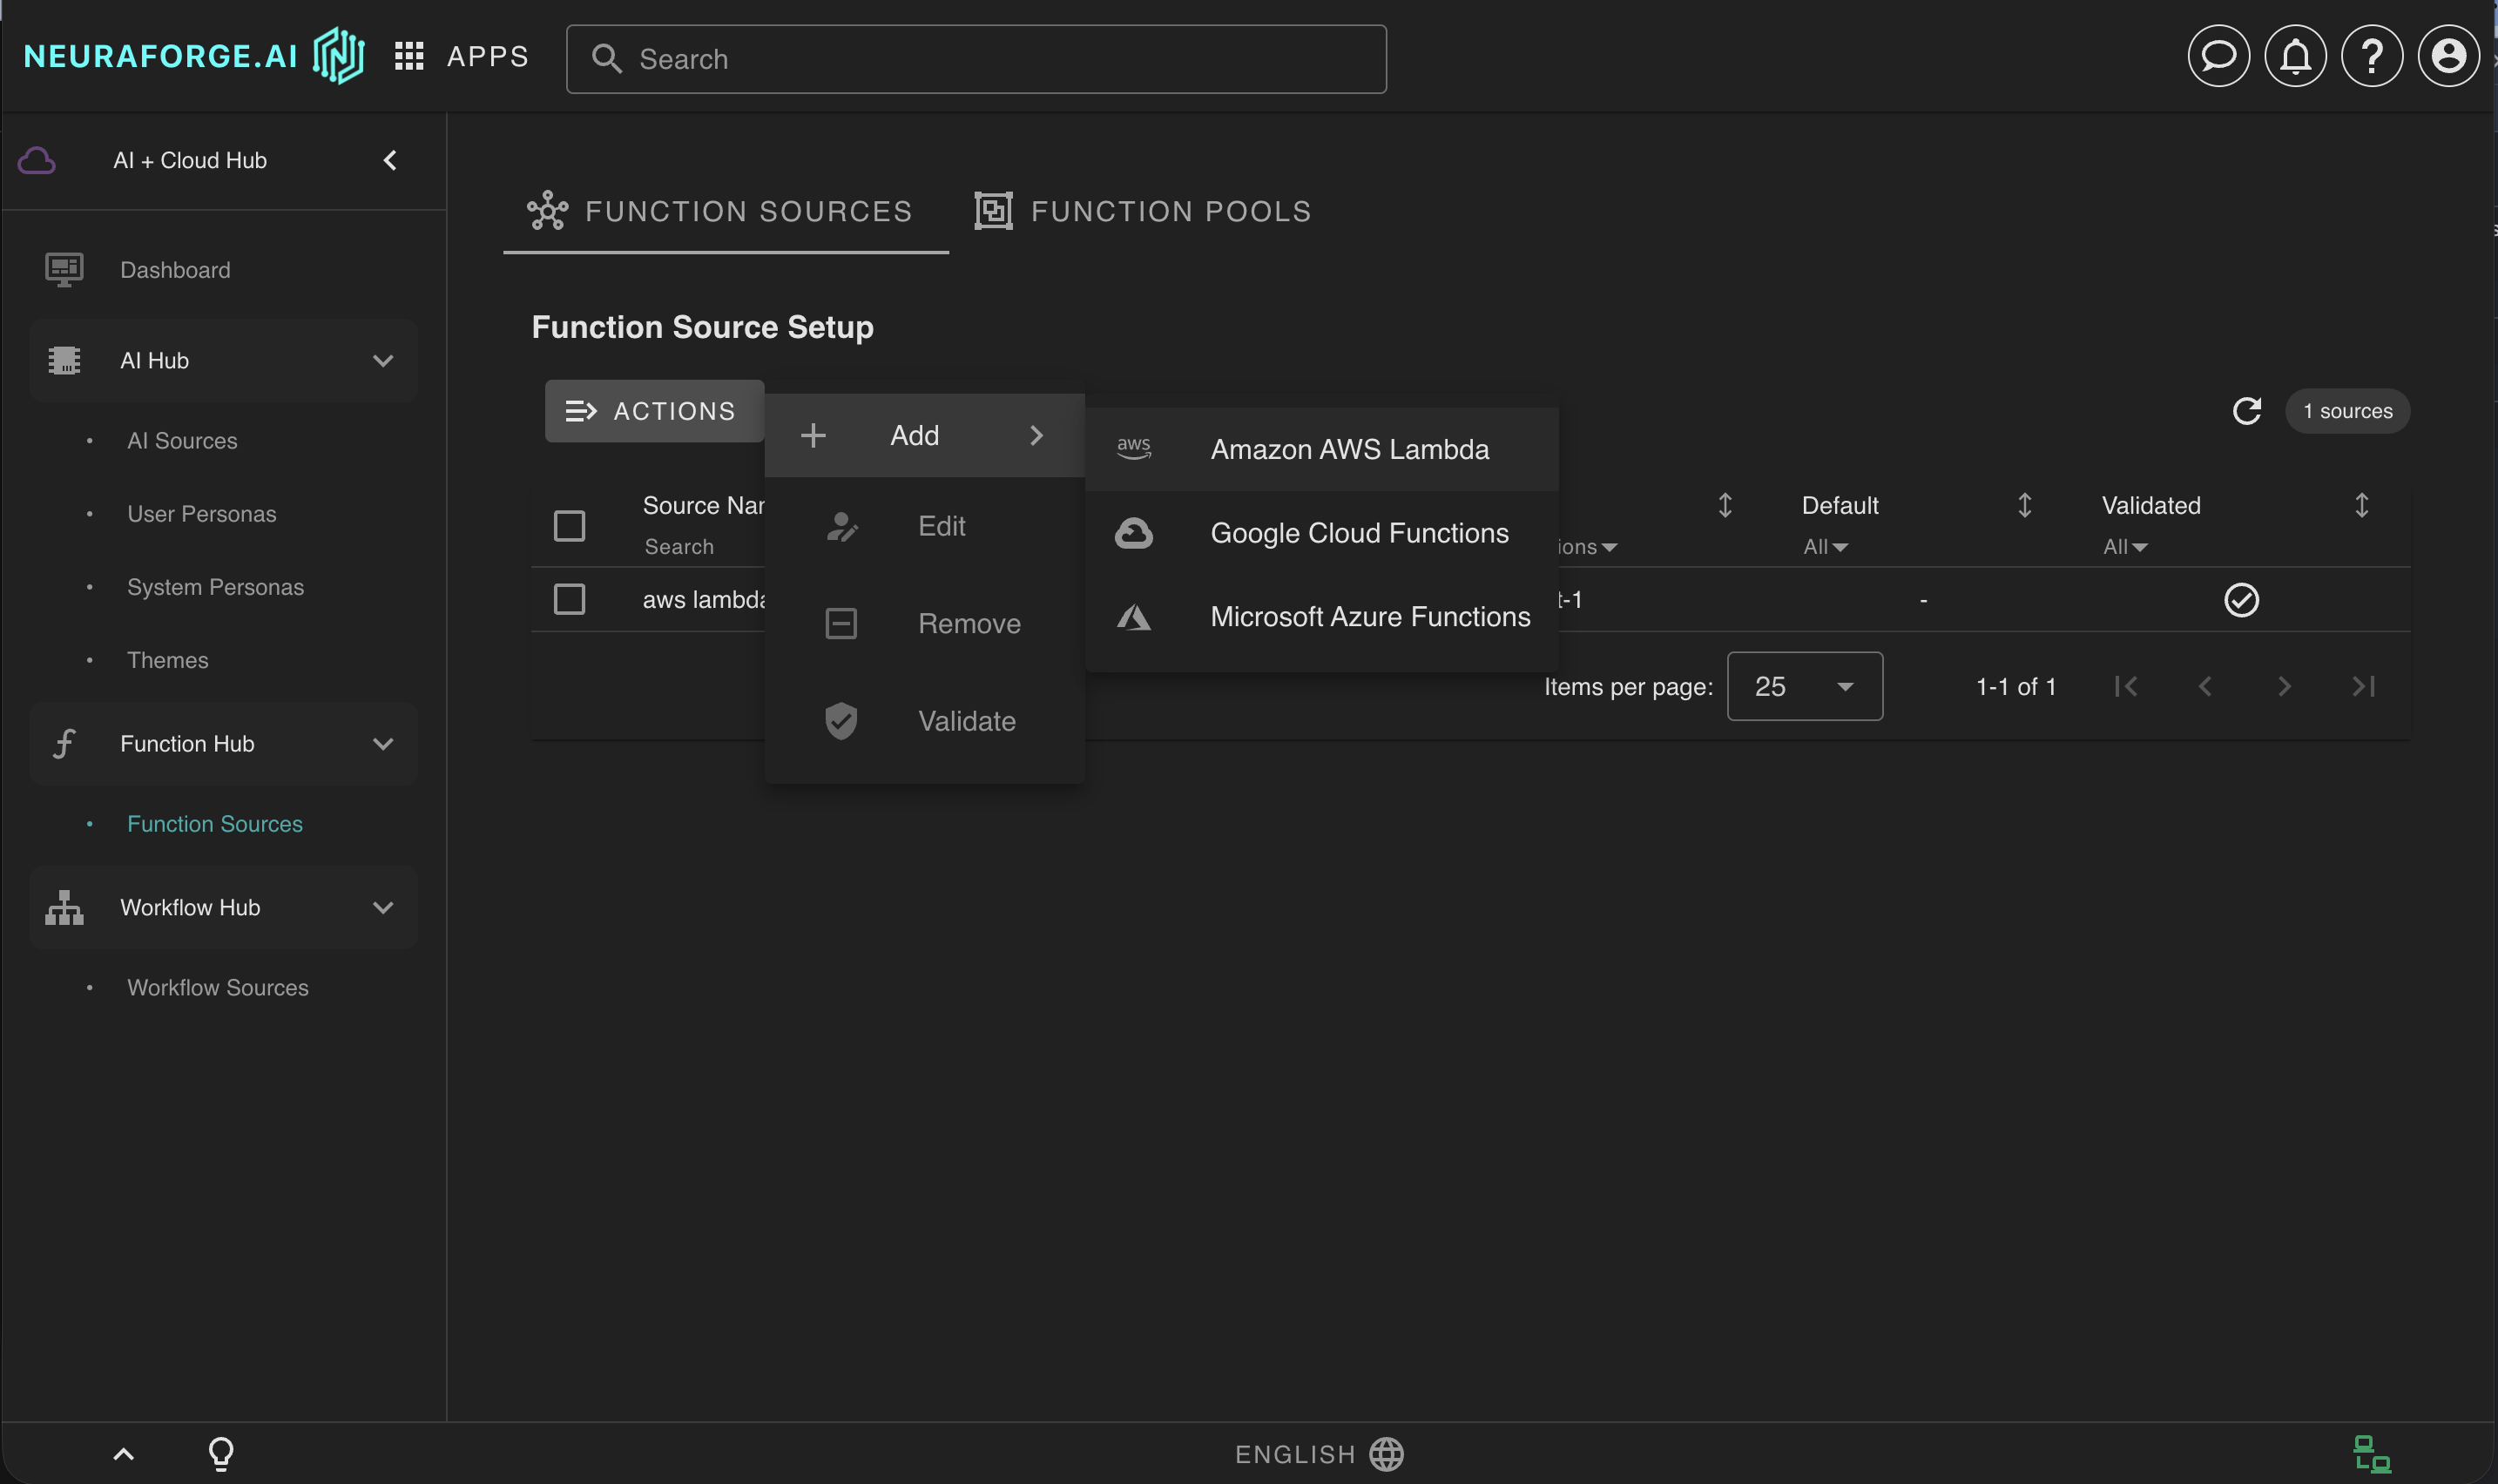Expand the Default column All filter
The height and width of the screenshot is (1484, 2498).
(1824, 546)
